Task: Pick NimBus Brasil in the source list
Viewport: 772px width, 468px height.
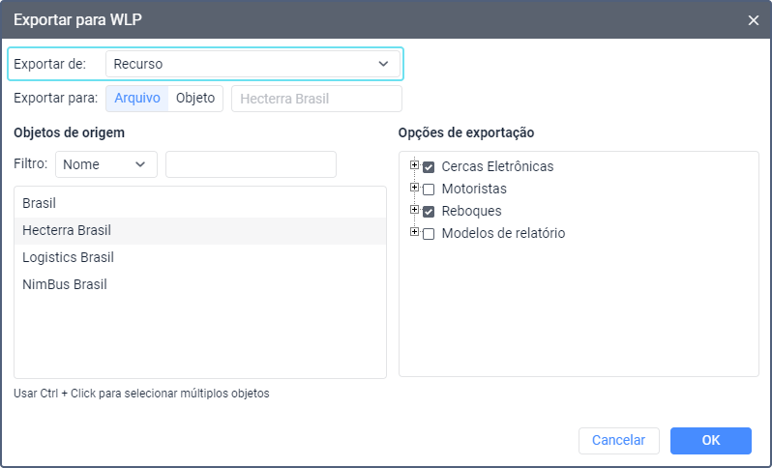Action: 64,284
